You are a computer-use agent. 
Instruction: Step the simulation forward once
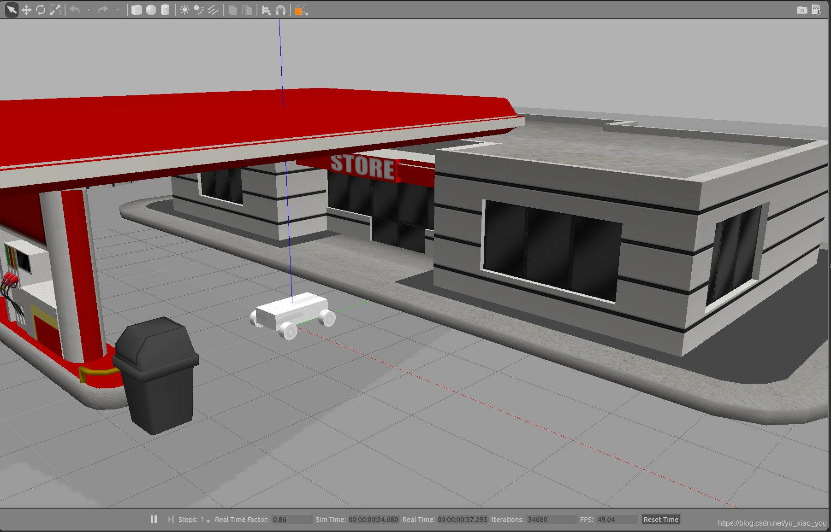click(x=171, y=519)
